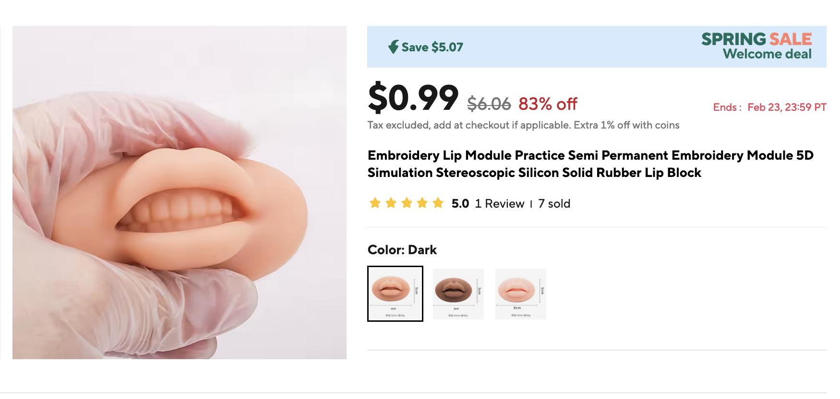Viewport: 840px width, 399px height.
Task: Click the SPRING SALE Welcome deal banner
Action: click(x=756, y=47)
